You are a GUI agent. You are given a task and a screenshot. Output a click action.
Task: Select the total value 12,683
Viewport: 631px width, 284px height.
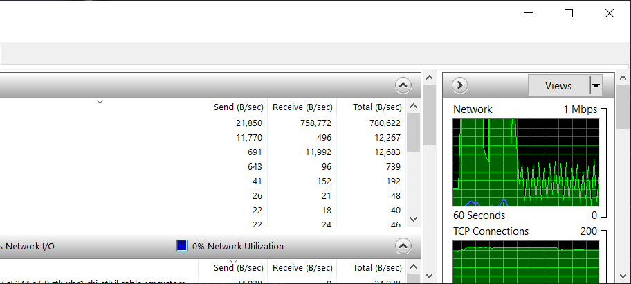(x=387, y=152)
